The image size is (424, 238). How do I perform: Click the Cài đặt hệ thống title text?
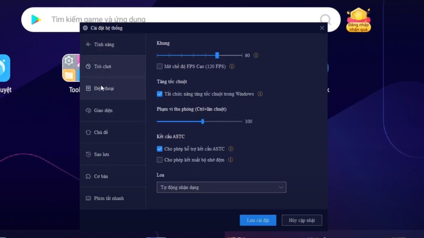(x=107, y=28)
